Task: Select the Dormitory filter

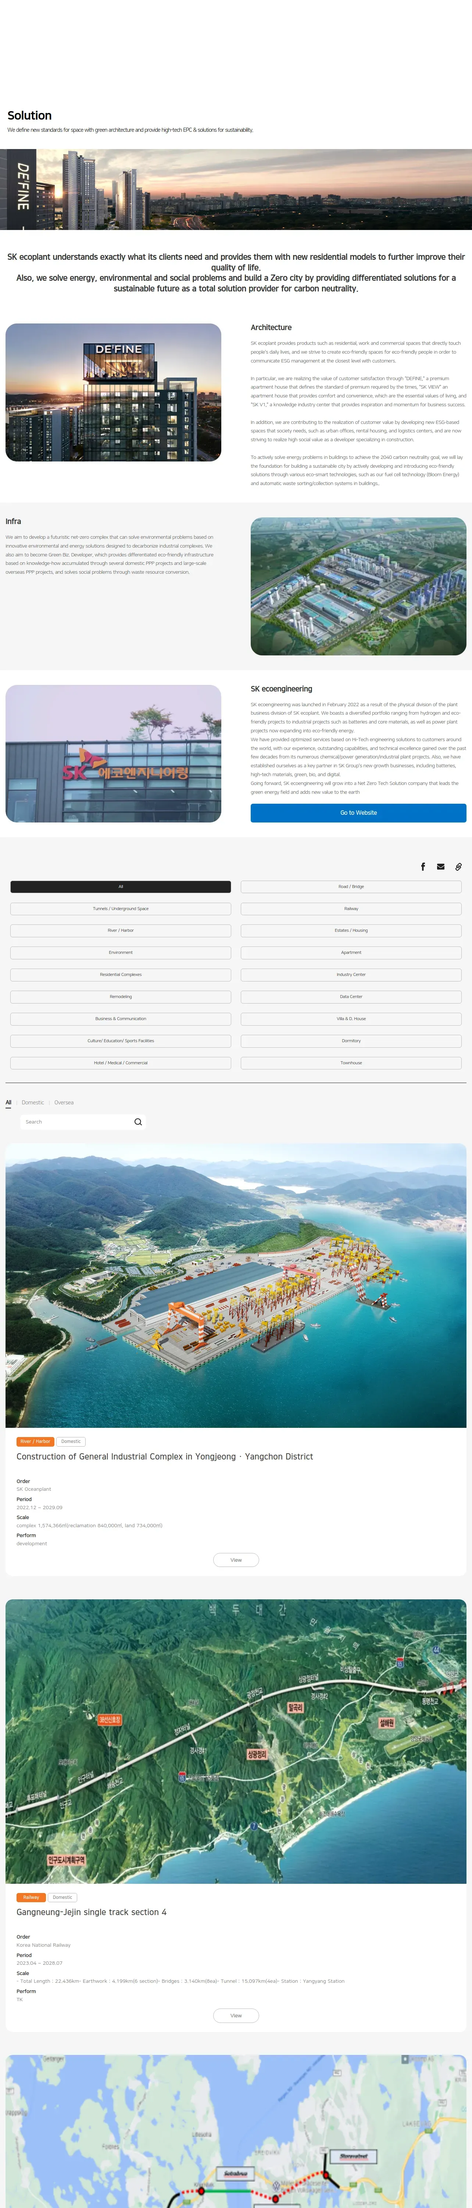Action: 351,1041
